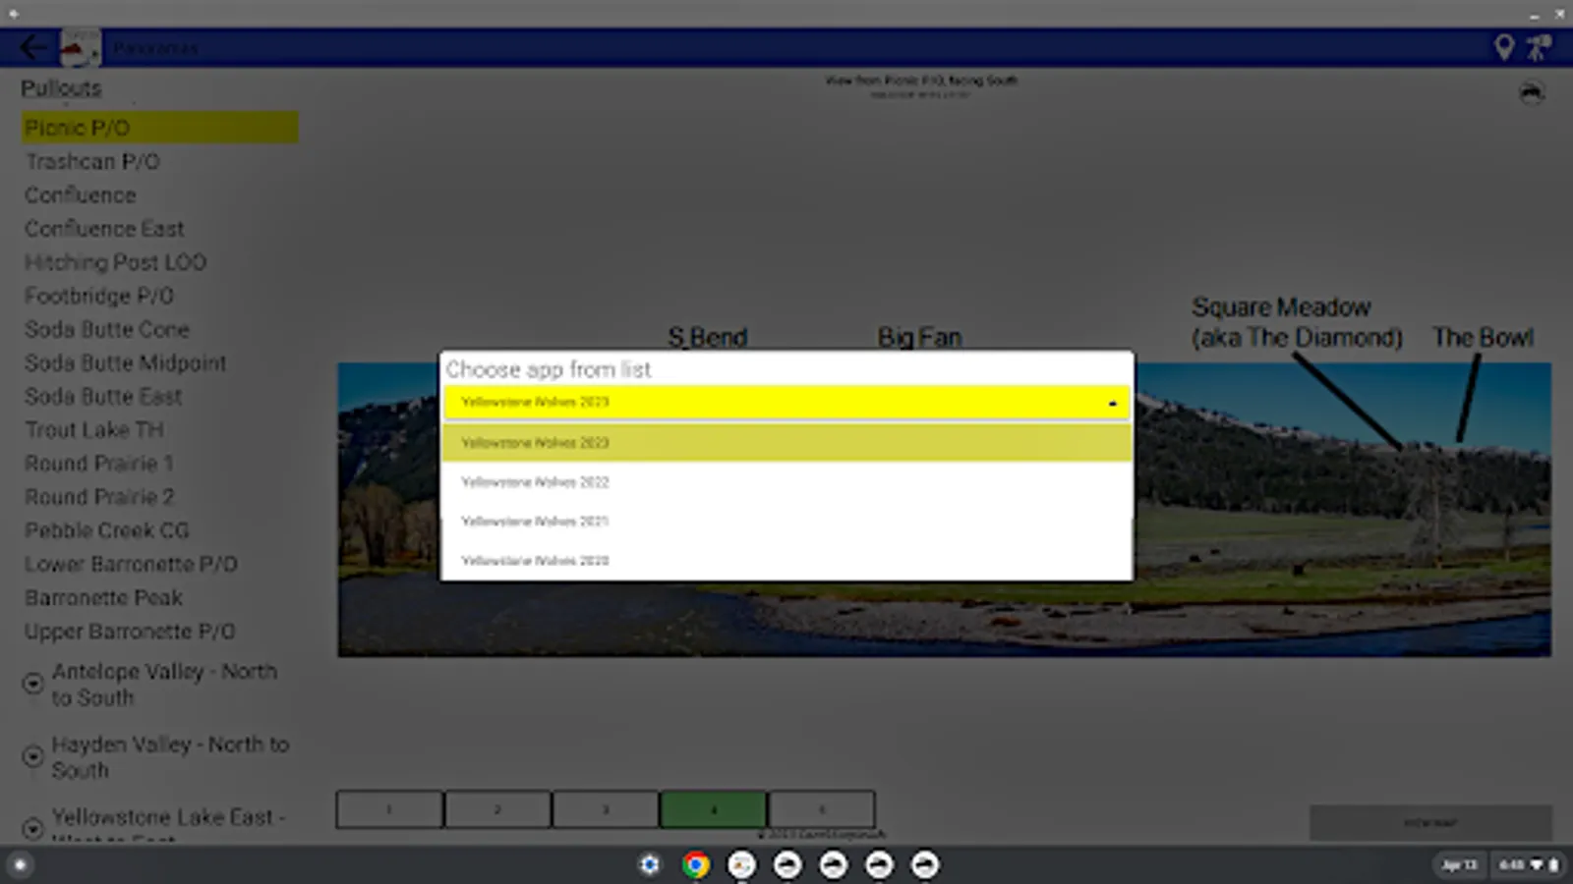Select the Round Prairie 2 pullout
The width and height of the screenshot is (1573, 884).
(x=99, y=497)
